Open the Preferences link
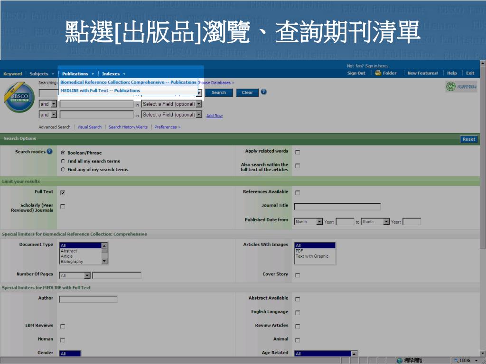 coord(167,127)
